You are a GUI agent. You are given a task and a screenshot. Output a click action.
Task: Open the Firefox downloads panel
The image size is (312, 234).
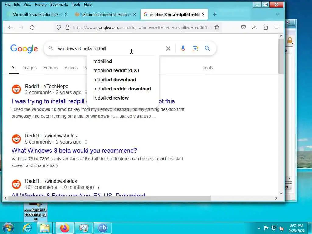(254, 27)
